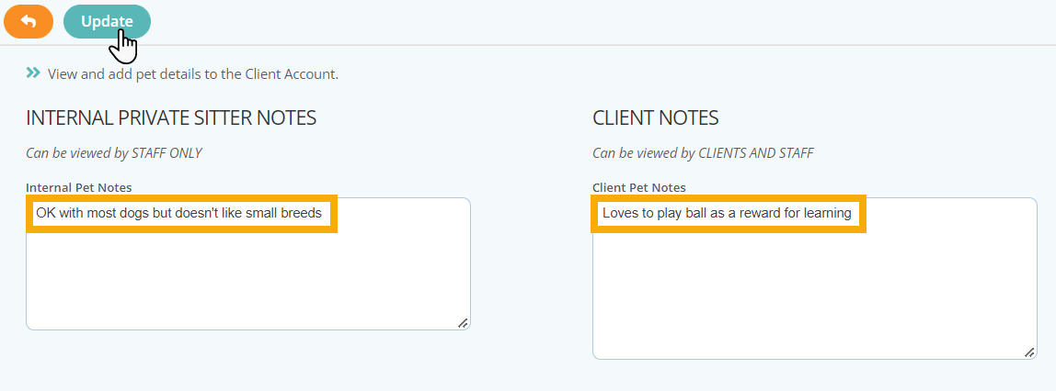Click the word 'Loves' in client notes
This screenshot has height=391, width=1056.
(x=618, y=214)
